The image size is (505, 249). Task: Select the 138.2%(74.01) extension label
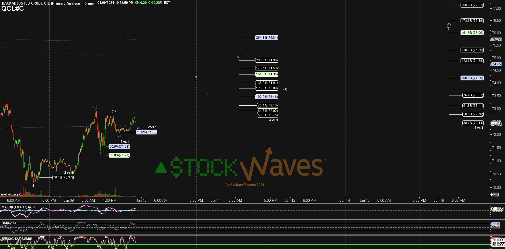tap(267, 83)
